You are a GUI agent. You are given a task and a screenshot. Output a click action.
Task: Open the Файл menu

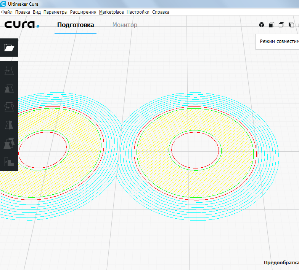point(7,12)
